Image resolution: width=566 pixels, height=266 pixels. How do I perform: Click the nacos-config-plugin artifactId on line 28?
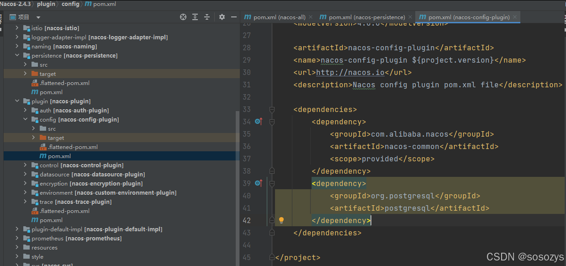[391, 48]
